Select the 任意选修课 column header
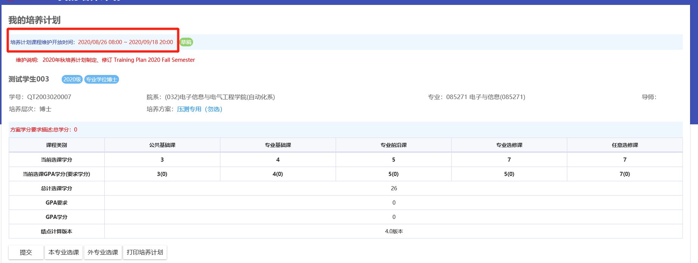 625,145
